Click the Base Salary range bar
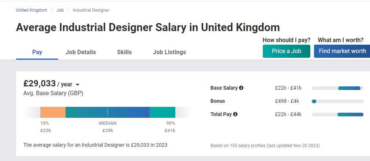 click(x=338, y=88)
